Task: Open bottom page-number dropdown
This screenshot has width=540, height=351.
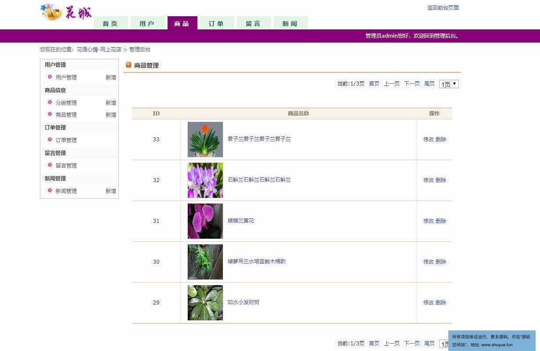Action: [443, 344]
